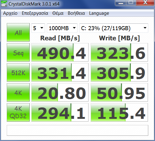The image size is (155, 141).
Task: Open the Βοήθεια menu
Action: pos(76,13)
